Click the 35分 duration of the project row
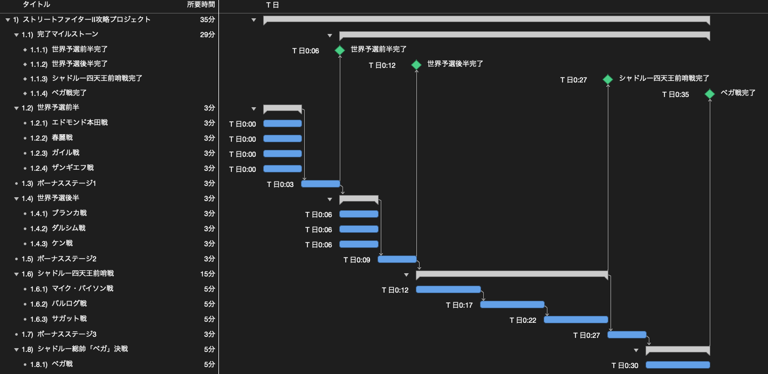 click(x=207, y=20)
